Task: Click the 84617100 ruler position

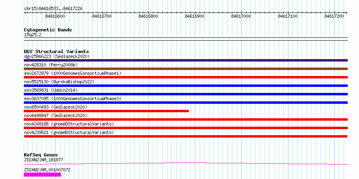Action: 288,16
